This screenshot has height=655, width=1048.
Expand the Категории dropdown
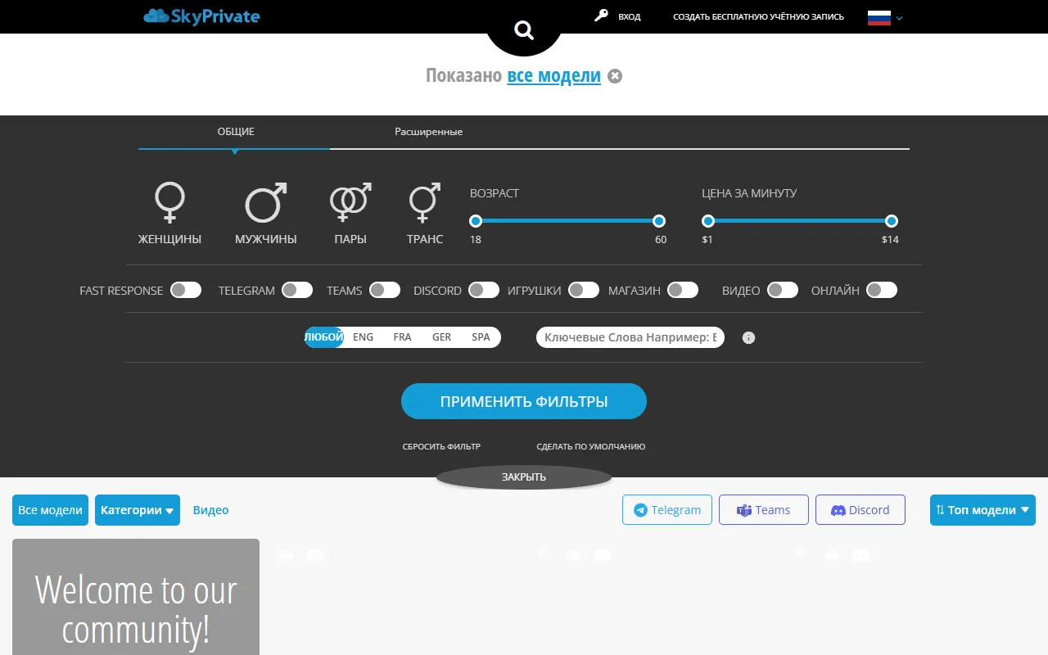pos(137,510)
